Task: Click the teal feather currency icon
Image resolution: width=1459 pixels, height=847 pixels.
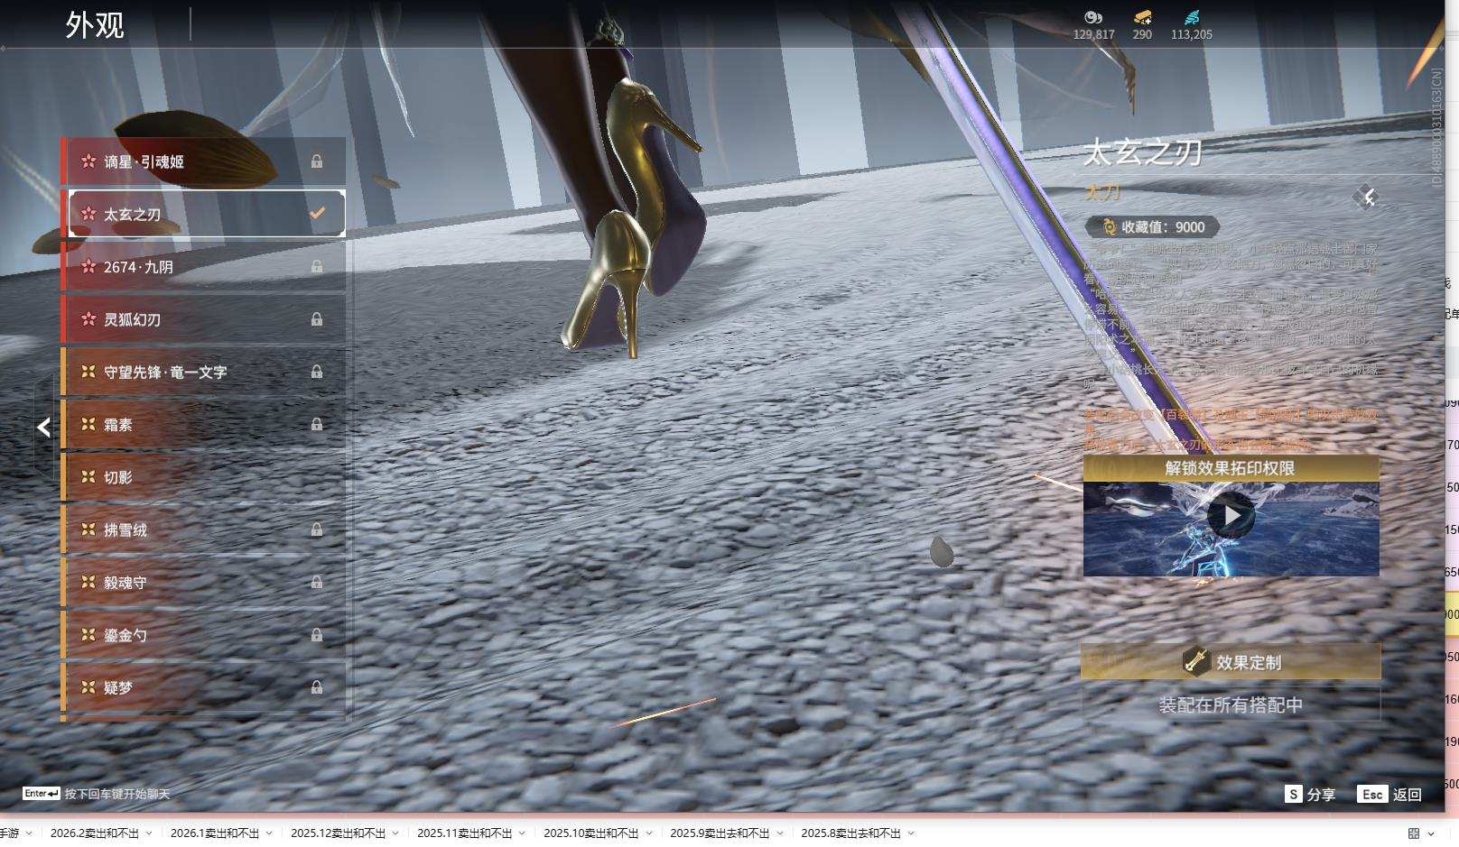Action: coord(1192,17)
